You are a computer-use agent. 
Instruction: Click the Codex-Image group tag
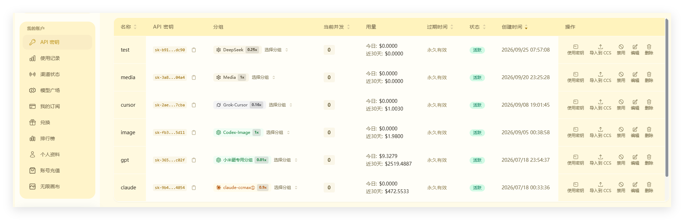point(238,132)
